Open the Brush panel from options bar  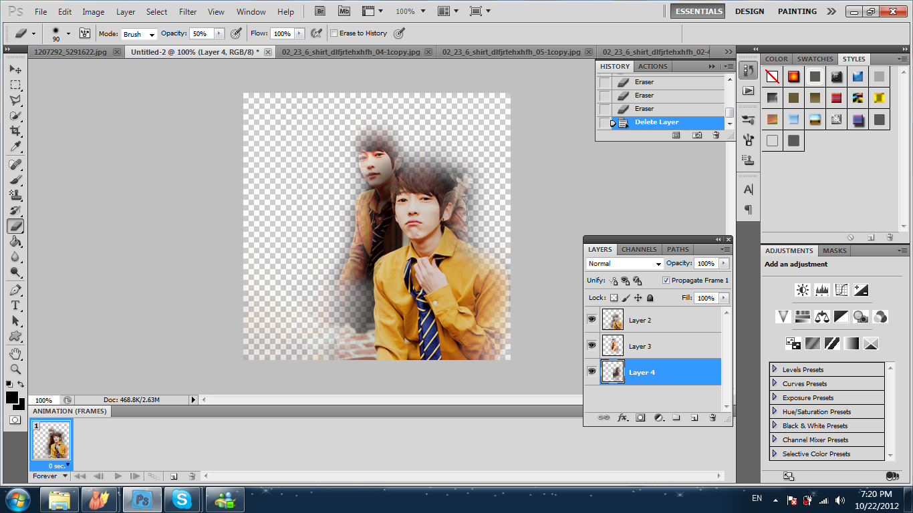coord(85,33)
